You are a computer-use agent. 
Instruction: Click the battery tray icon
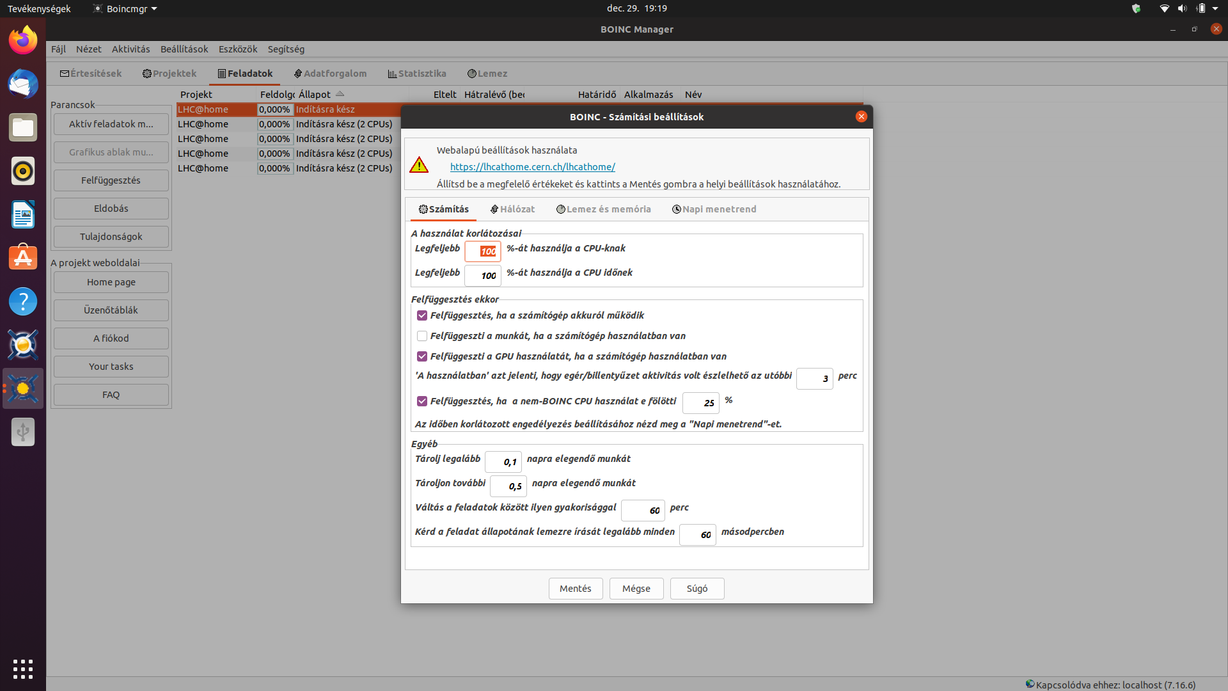pos(1200,8)
